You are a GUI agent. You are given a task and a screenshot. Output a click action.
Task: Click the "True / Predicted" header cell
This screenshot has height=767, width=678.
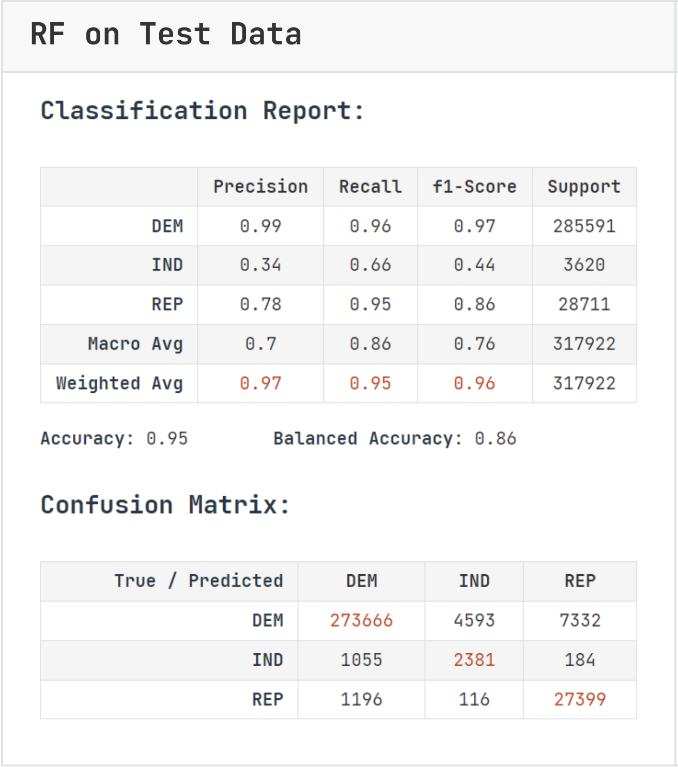click(198, 581)
